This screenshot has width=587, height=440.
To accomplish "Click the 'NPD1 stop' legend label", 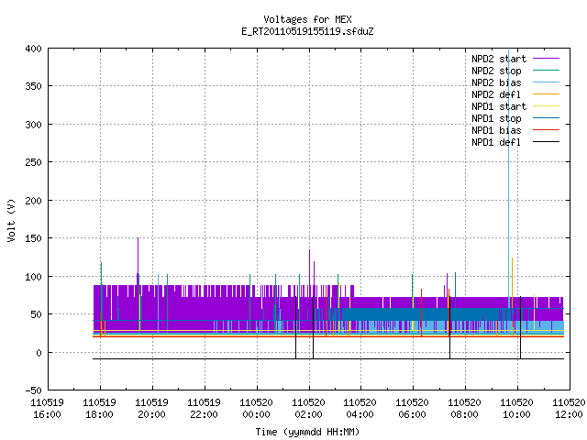I will pyautogui.click(x=496, y=118).
